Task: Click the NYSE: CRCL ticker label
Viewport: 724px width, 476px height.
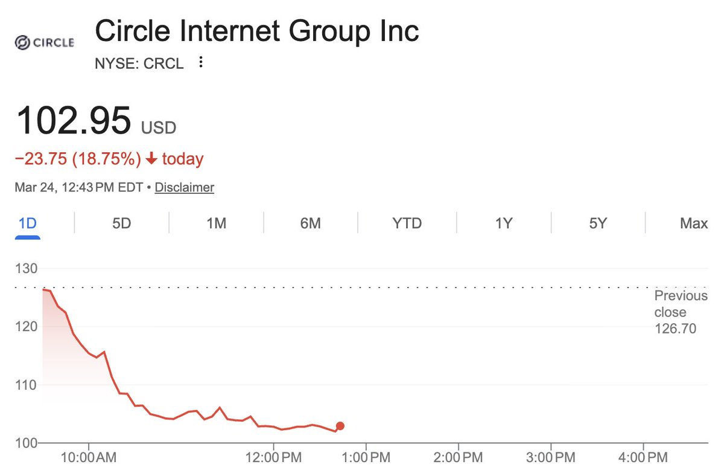Action: (139, 63)
